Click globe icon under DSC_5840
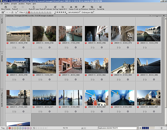The image size is (167, 130). (x=76, y=80)
